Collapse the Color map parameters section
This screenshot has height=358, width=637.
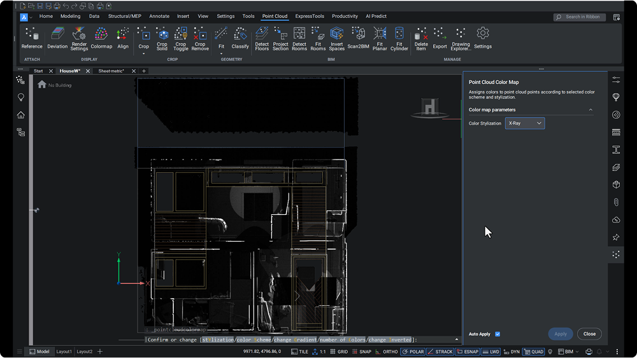(590, 110)
